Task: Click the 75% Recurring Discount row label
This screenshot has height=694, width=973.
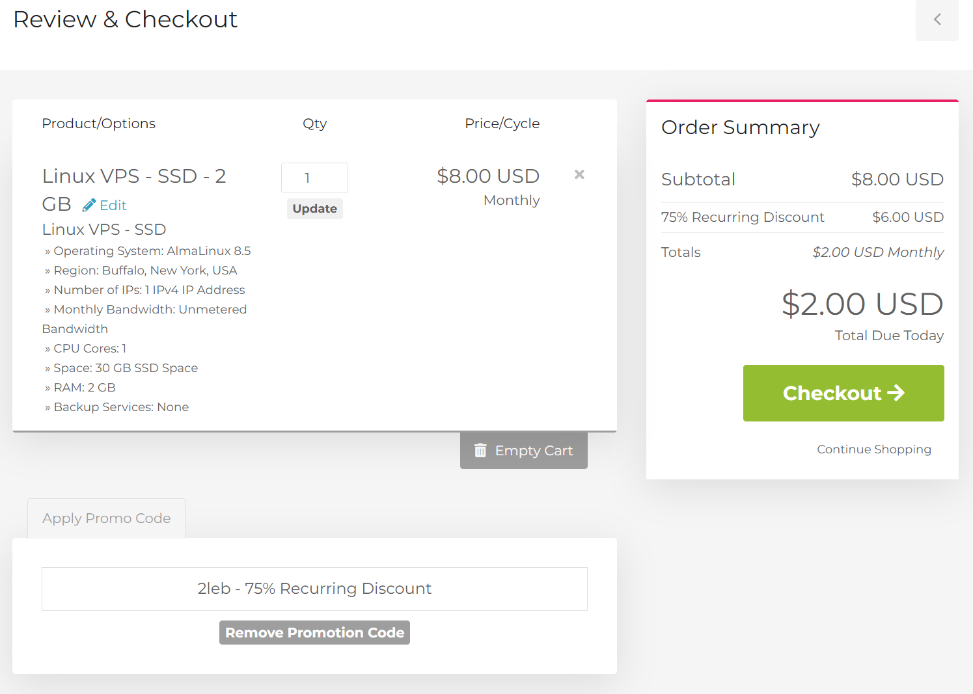Action: (743, 217)
